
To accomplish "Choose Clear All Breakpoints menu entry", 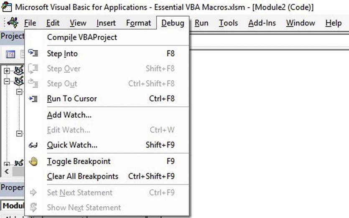I will pos(82,176).
